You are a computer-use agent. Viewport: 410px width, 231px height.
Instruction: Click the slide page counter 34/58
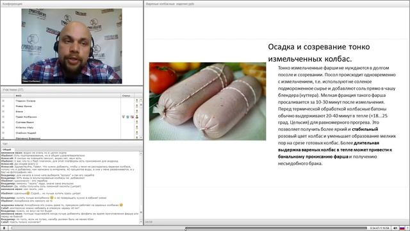click(149, 222)
